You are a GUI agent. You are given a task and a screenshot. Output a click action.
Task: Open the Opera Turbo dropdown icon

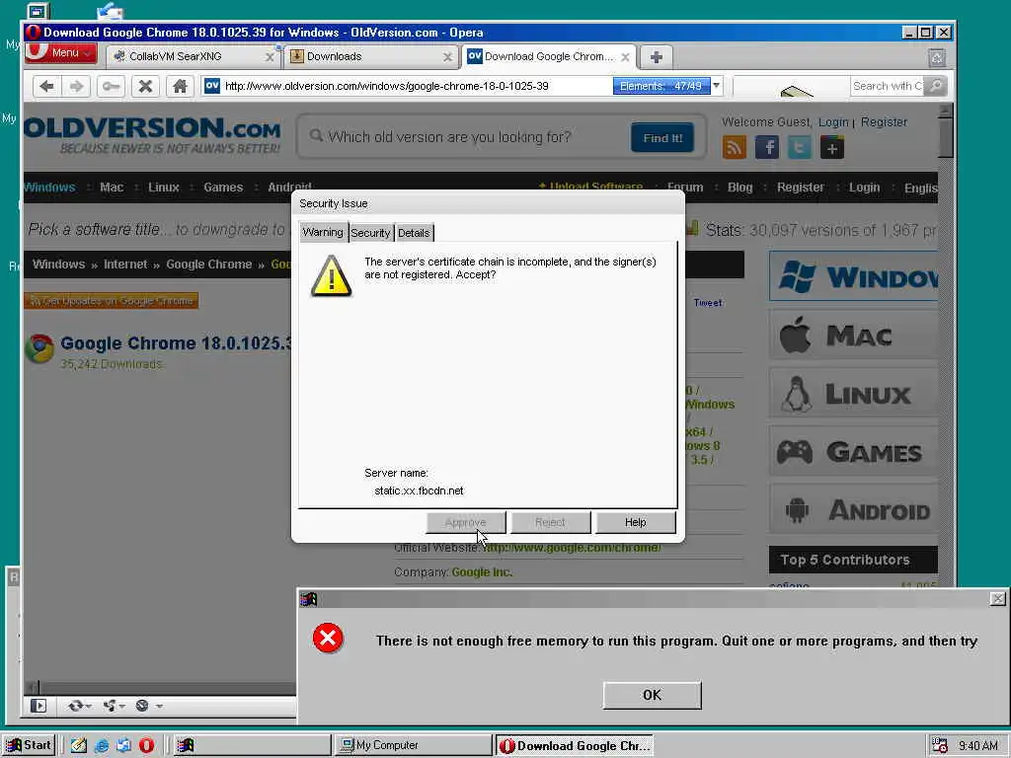coord(148,706)
